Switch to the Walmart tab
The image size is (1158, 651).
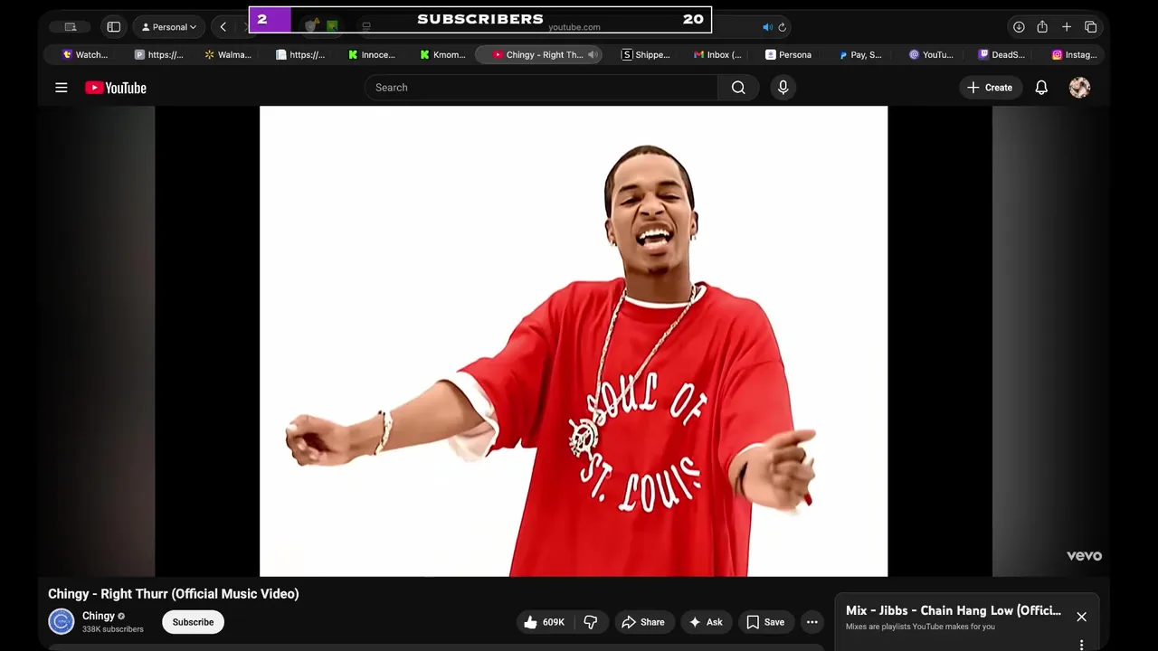[x=228, y=55]
